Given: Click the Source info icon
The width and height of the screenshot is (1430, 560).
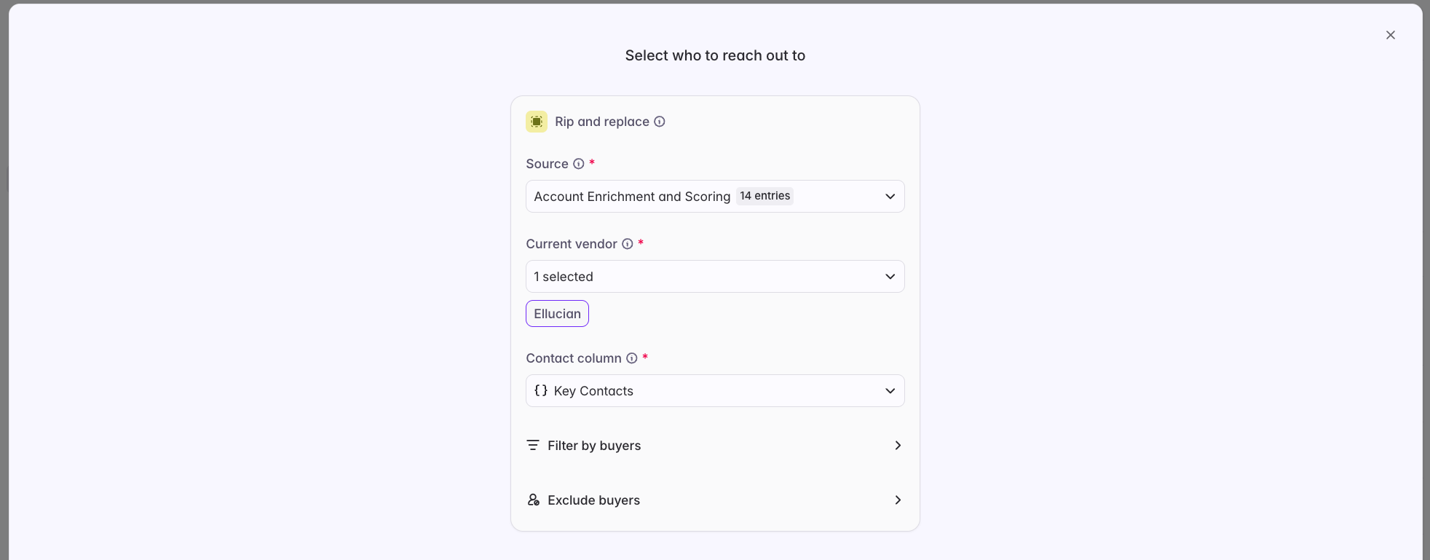Looking at the screenshot, I should [579, 164].
